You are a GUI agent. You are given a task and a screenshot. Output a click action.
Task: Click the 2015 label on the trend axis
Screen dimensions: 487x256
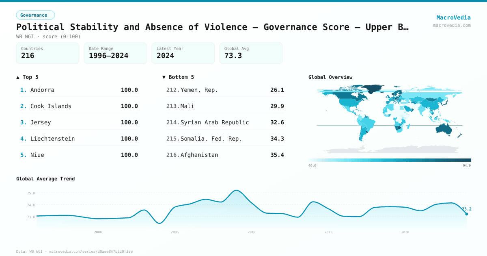tap(328, 232)
